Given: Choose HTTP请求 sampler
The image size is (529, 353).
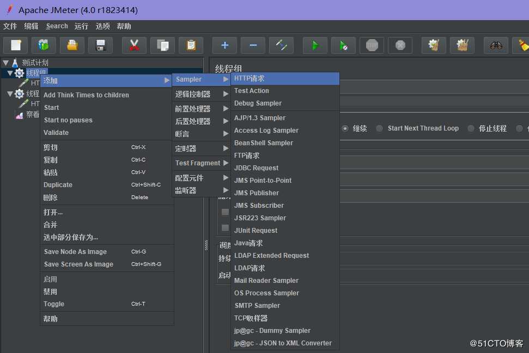Looking at the screenshot, I should click(x=285, y=78).
